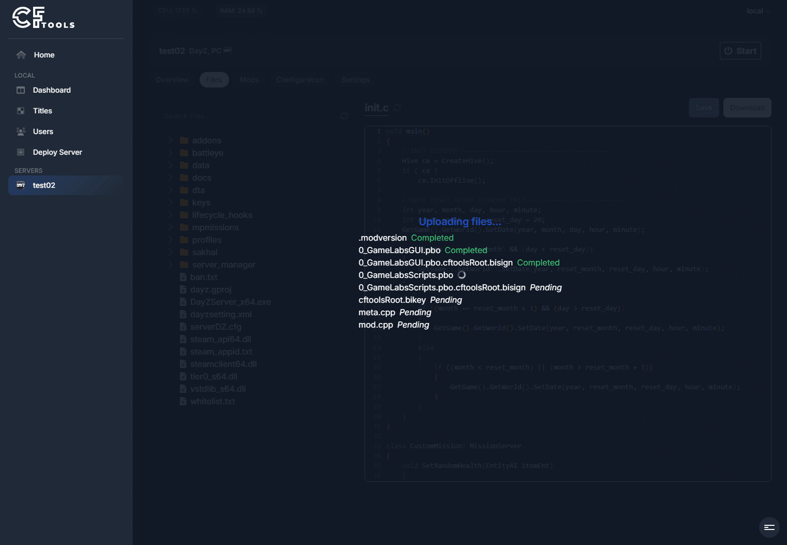This screenshot has height=545, width=787.
Task: Expand the addons folder chevron
Action: point(170,140)
